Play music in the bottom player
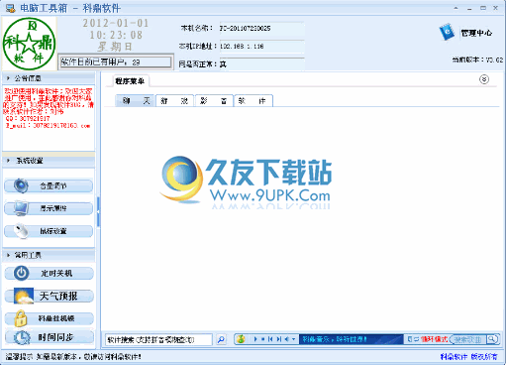This screenshot has width=506, height=365. (x=255, y=339)
